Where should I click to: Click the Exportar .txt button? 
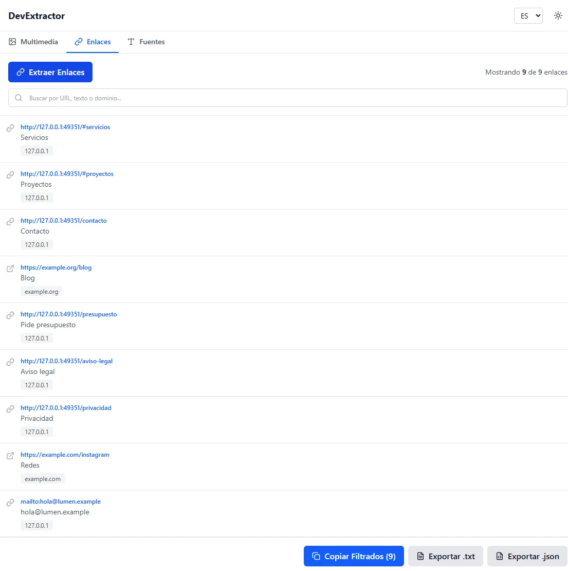(x=445, y=556)
